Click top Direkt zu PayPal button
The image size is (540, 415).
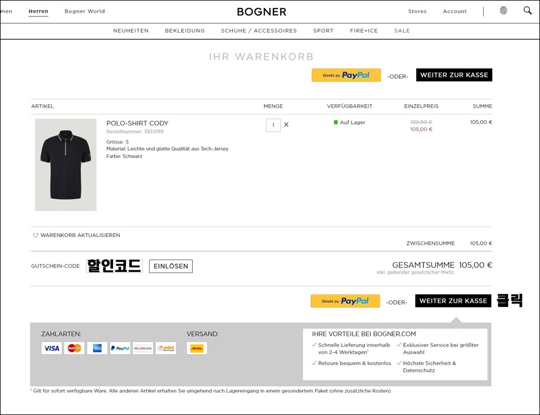(346, 75)
